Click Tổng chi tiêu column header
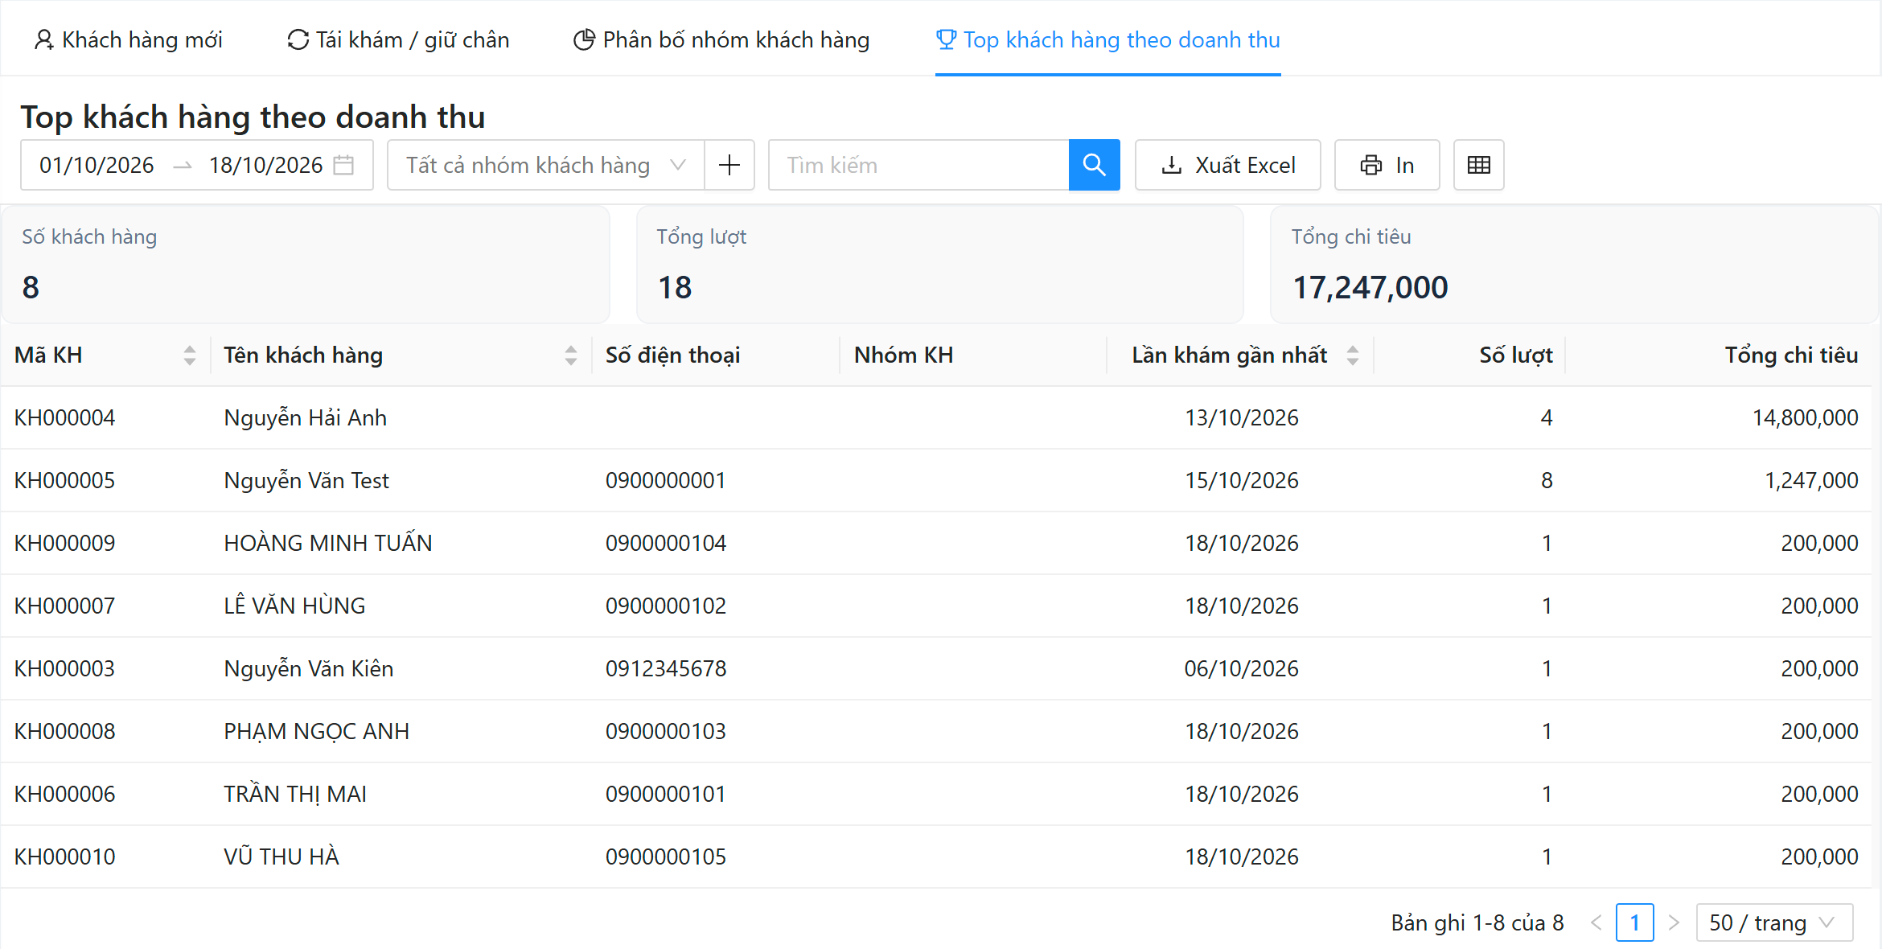 coord(1791,355)
